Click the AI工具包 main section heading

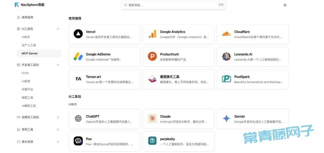75,96
